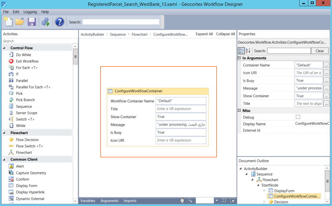Open the Imports tab
Screen dimensions: 332x206
point(130,201)
